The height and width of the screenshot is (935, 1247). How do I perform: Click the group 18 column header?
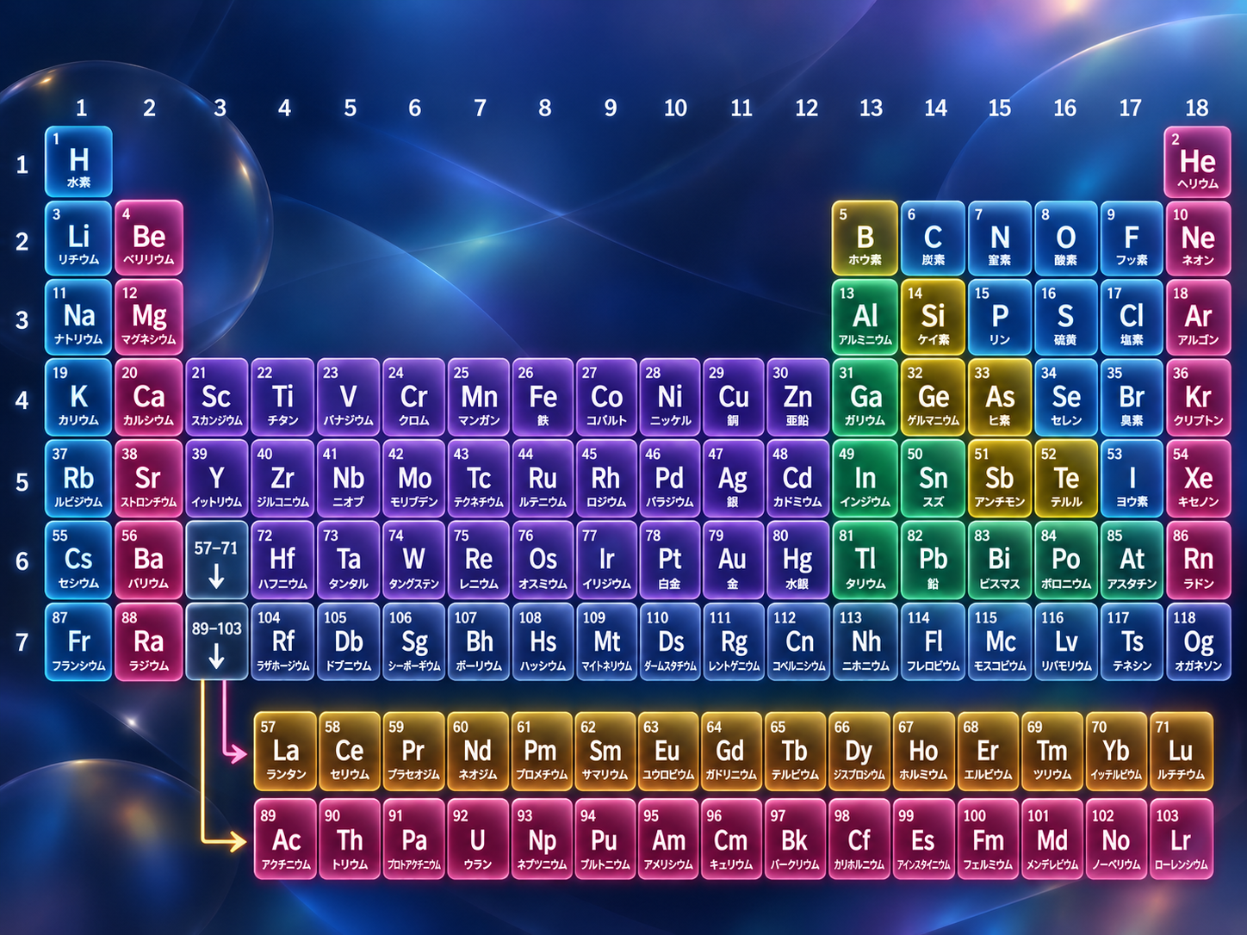(x=1196, y=108)
